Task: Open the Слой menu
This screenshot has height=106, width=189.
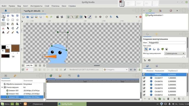Action: point(47,6)
